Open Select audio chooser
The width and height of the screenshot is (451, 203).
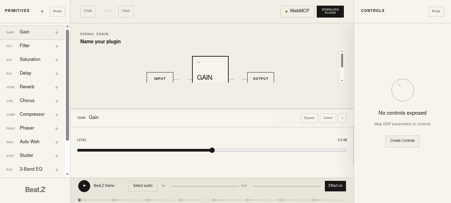click(x=143, y=186)
